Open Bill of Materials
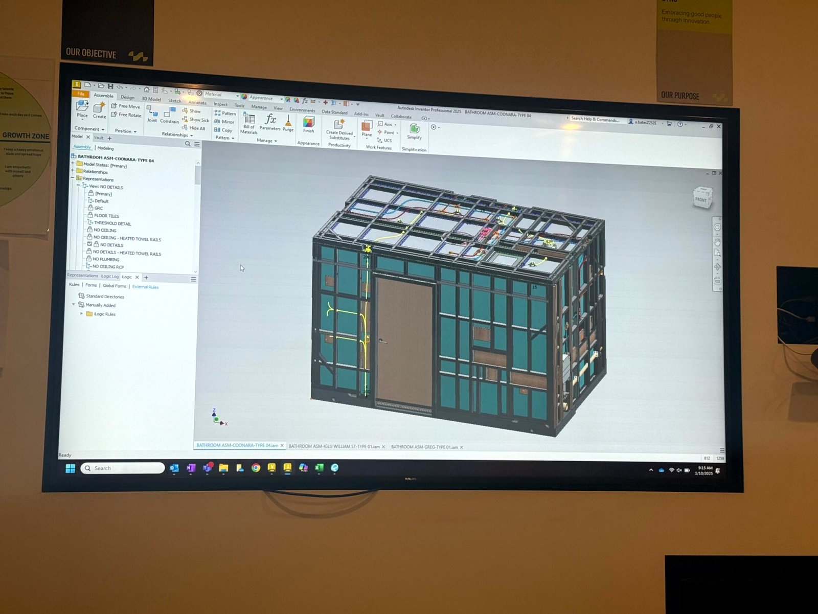Screen dimensions: 818x614 [x=249, y=121]
